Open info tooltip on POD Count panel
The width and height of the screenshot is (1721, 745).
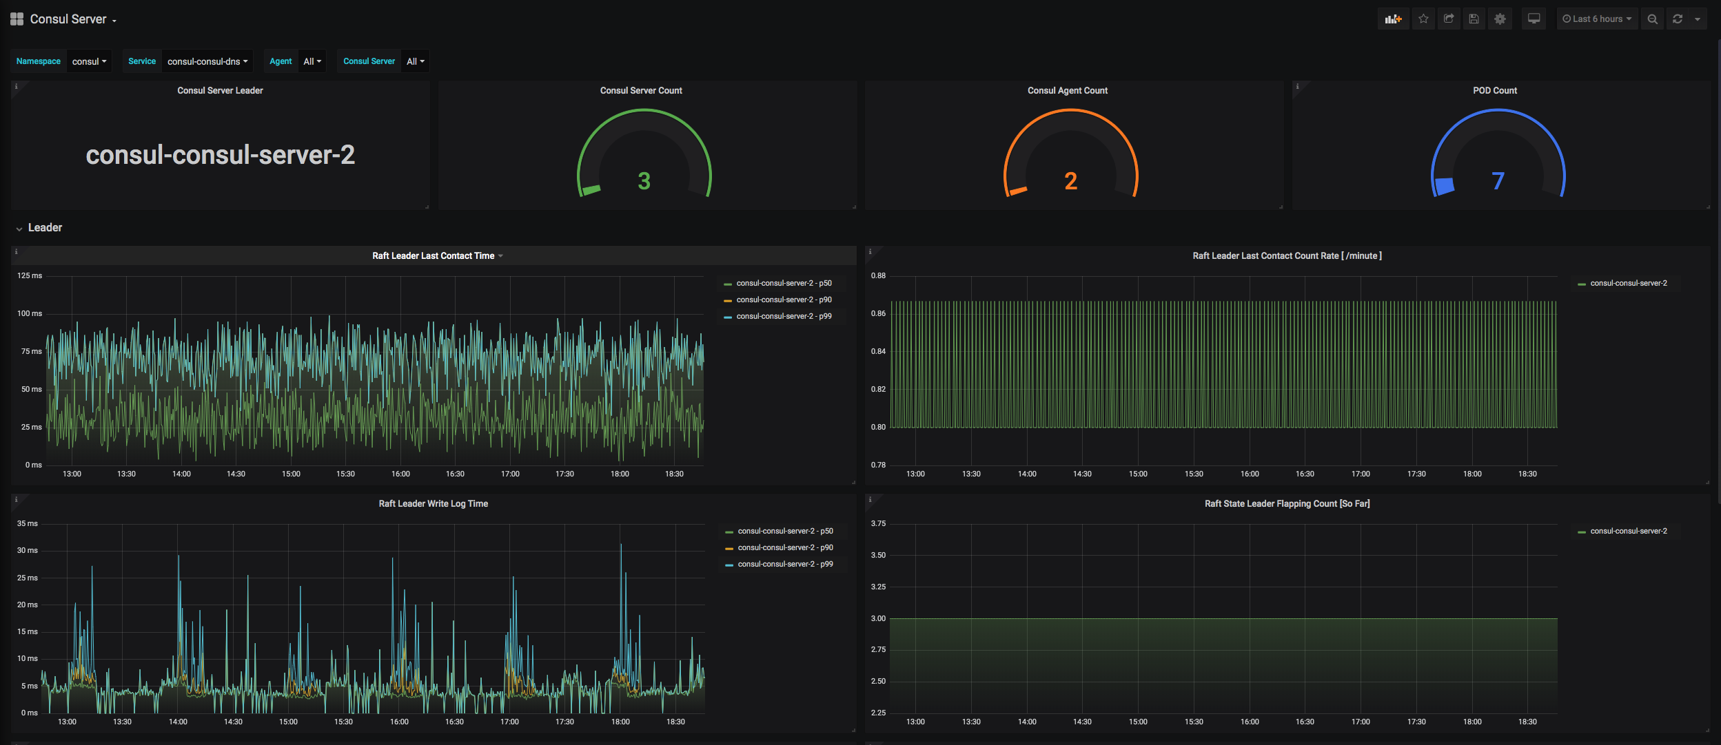pyautogui.click(x=1297, y=87)
